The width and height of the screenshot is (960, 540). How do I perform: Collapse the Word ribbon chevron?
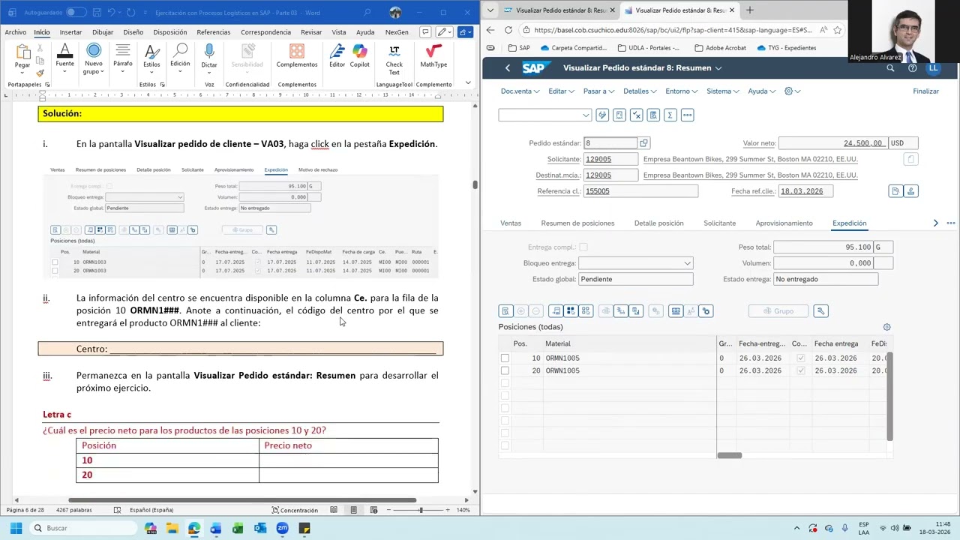point(469,85)
